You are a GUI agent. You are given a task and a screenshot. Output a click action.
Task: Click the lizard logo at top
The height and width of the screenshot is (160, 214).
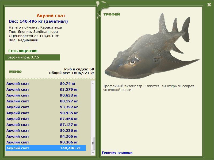pyautogui.click(x=102, y=10)
